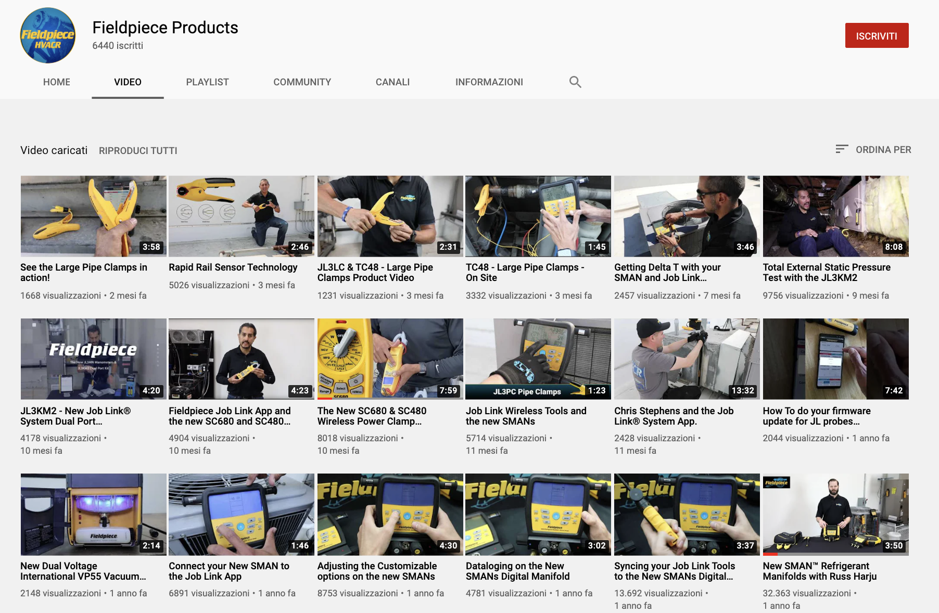939x613 pixels.
Task: Click title 'Dataloging on the New SMANs Digital Manifold'
Action: (518, 571)
